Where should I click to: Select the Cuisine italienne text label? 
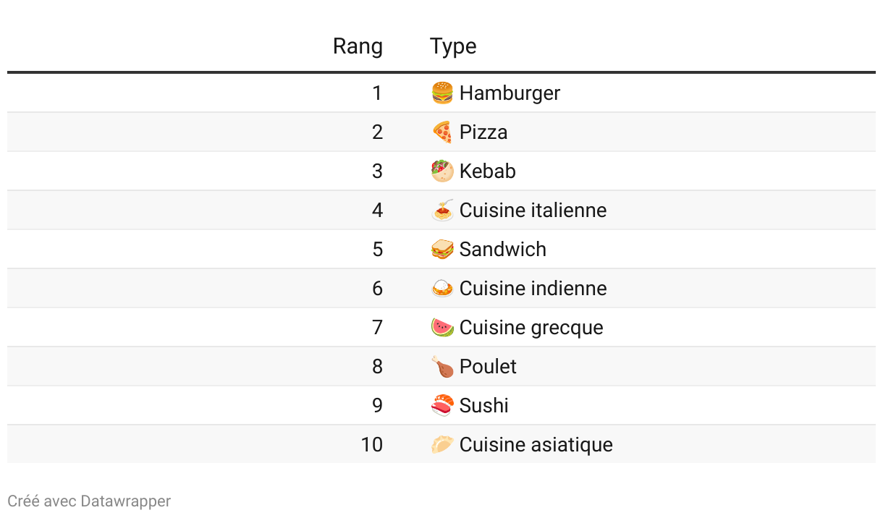pos(533,210)
